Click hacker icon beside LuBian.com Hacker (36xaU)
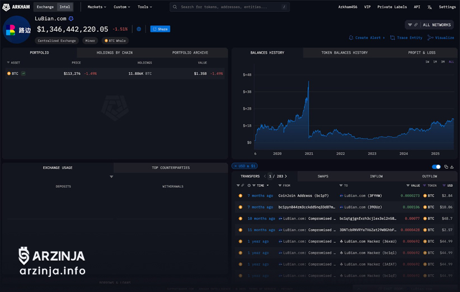 [341, 242]
